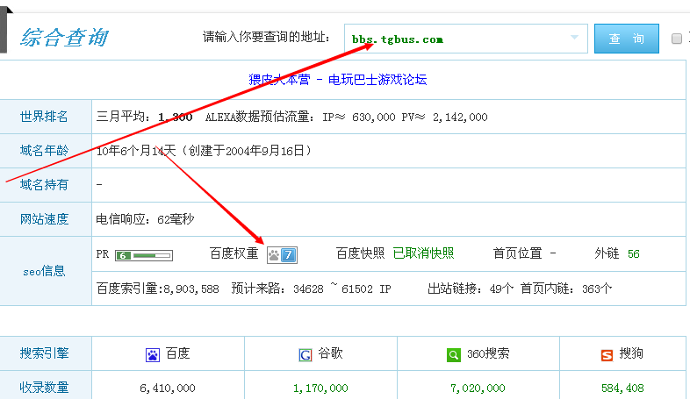Viewport: 690px width, 399px height.
Task: Click the 360搜索 column label text
Action: point(488,353)
